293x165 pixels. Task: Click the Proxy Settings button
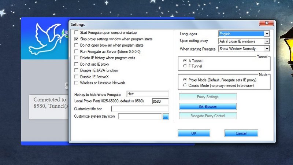coord(208,97)
